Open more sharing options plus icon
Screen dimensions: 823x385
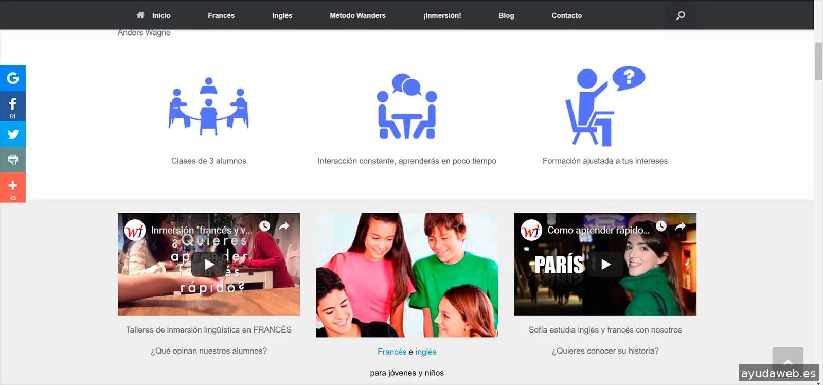tap(13, 187)
